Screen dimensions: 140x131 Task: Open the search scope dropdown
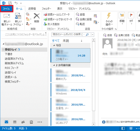click(x=93, y=35)
